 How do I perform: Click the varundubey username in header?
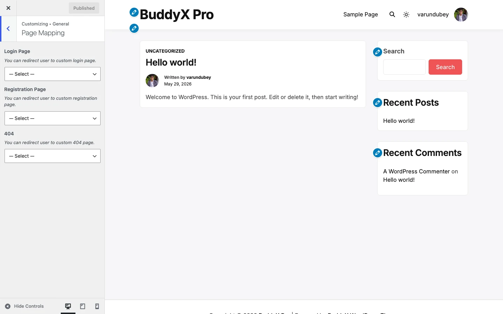pyautogui.click(x=433, y=14)
